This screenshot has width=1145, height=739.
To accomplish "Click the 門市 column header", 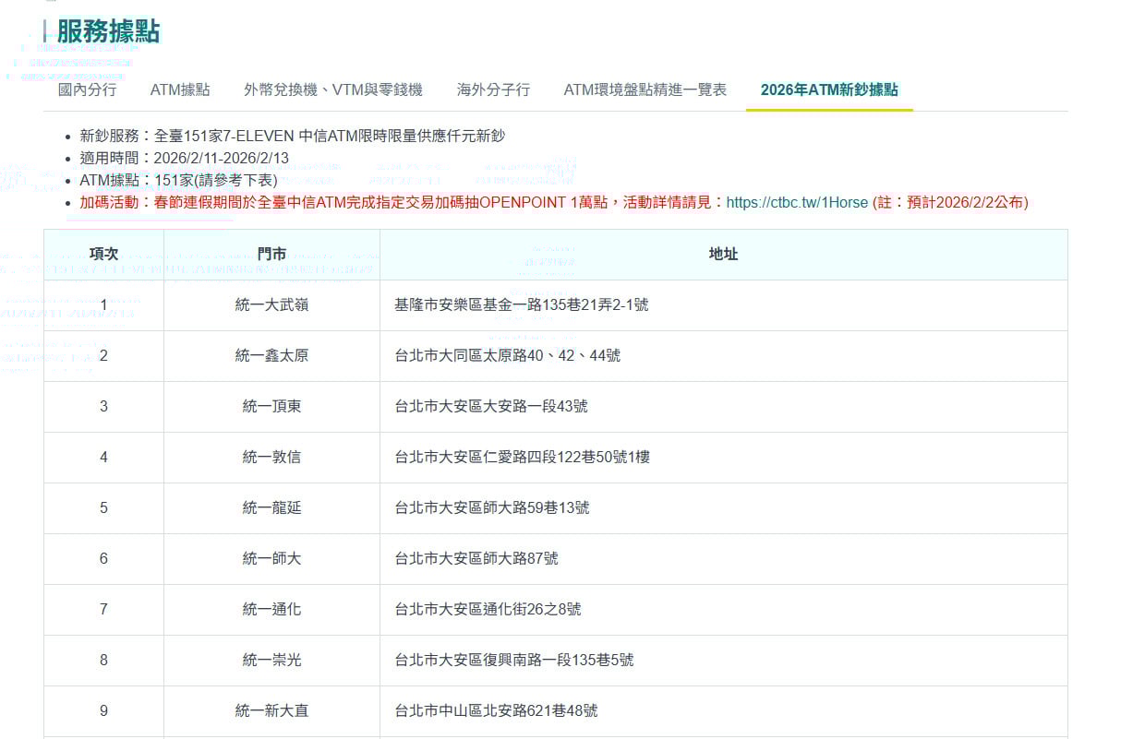I will [x=271, y=255].
